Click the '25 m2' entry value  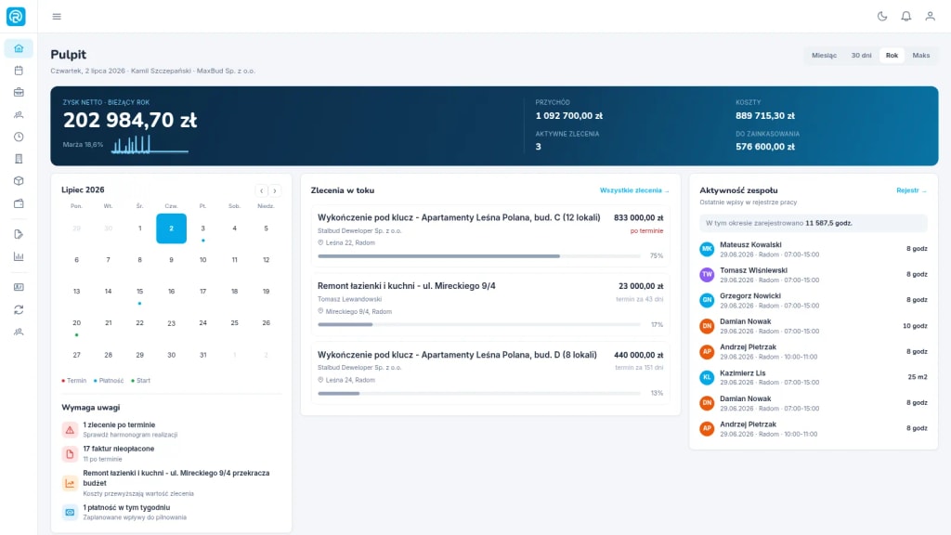pos(917,377)
